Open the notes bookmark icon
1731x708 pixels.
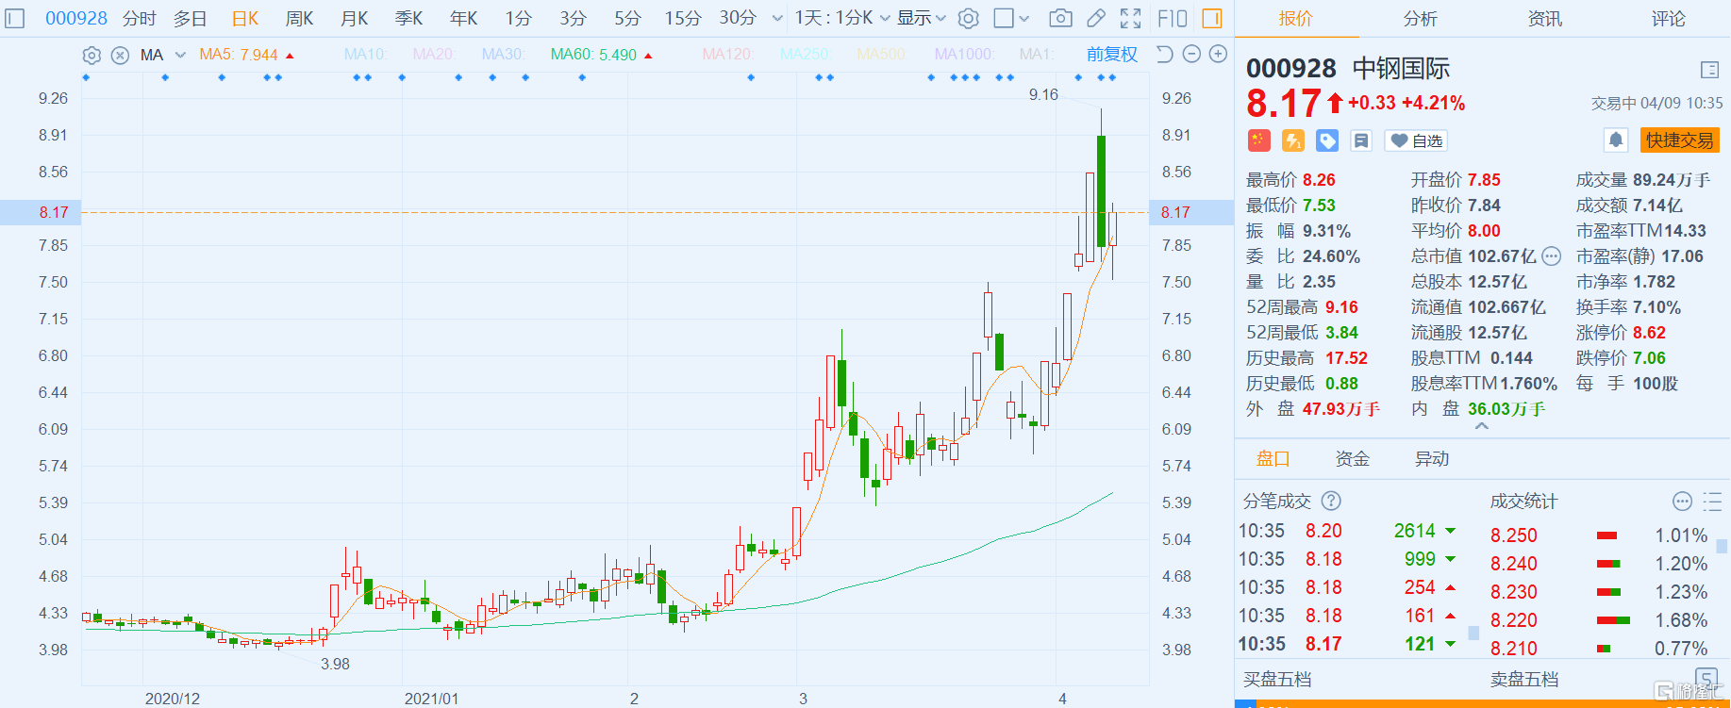(1361, 140)
